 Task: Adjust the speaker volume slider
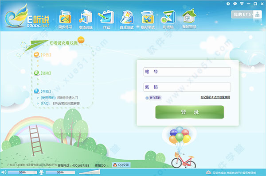tap(22, 172)
